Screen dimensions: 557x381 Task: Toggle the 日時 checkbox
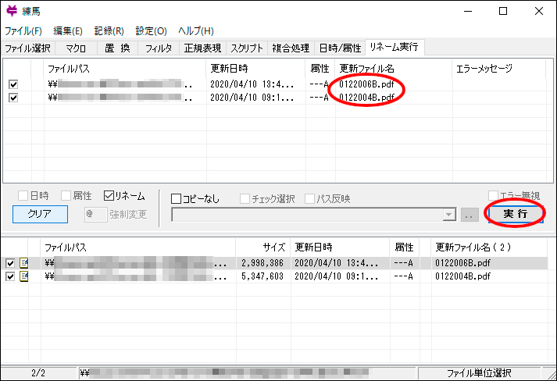point(23,195)
